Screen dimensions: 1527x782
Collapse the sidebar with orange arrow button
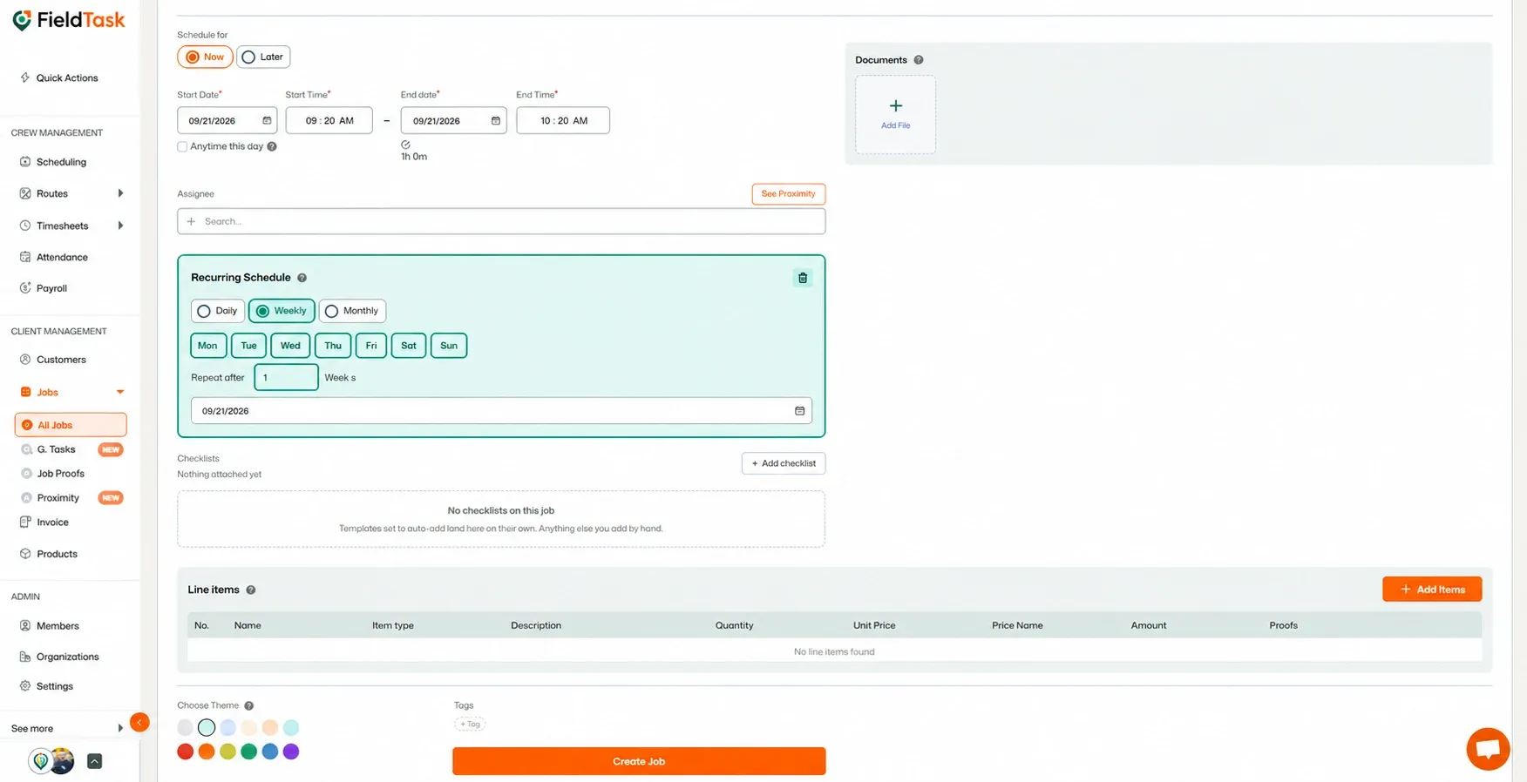(139, 722)
